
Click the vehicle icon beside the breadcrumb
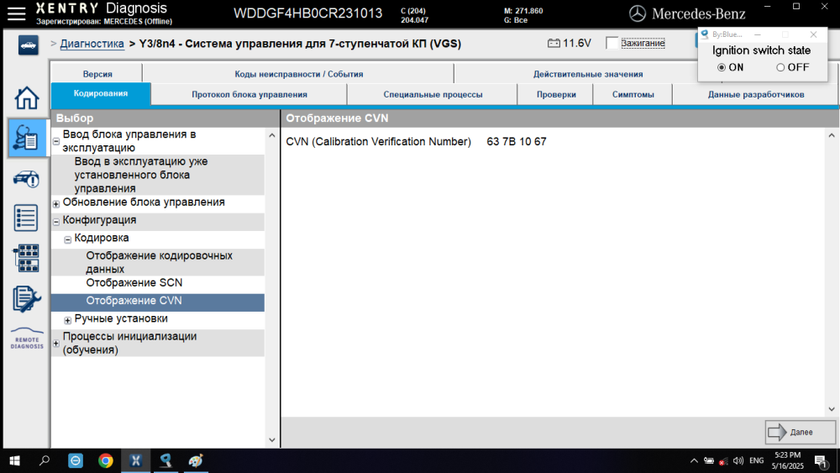[x=28, y=45]
